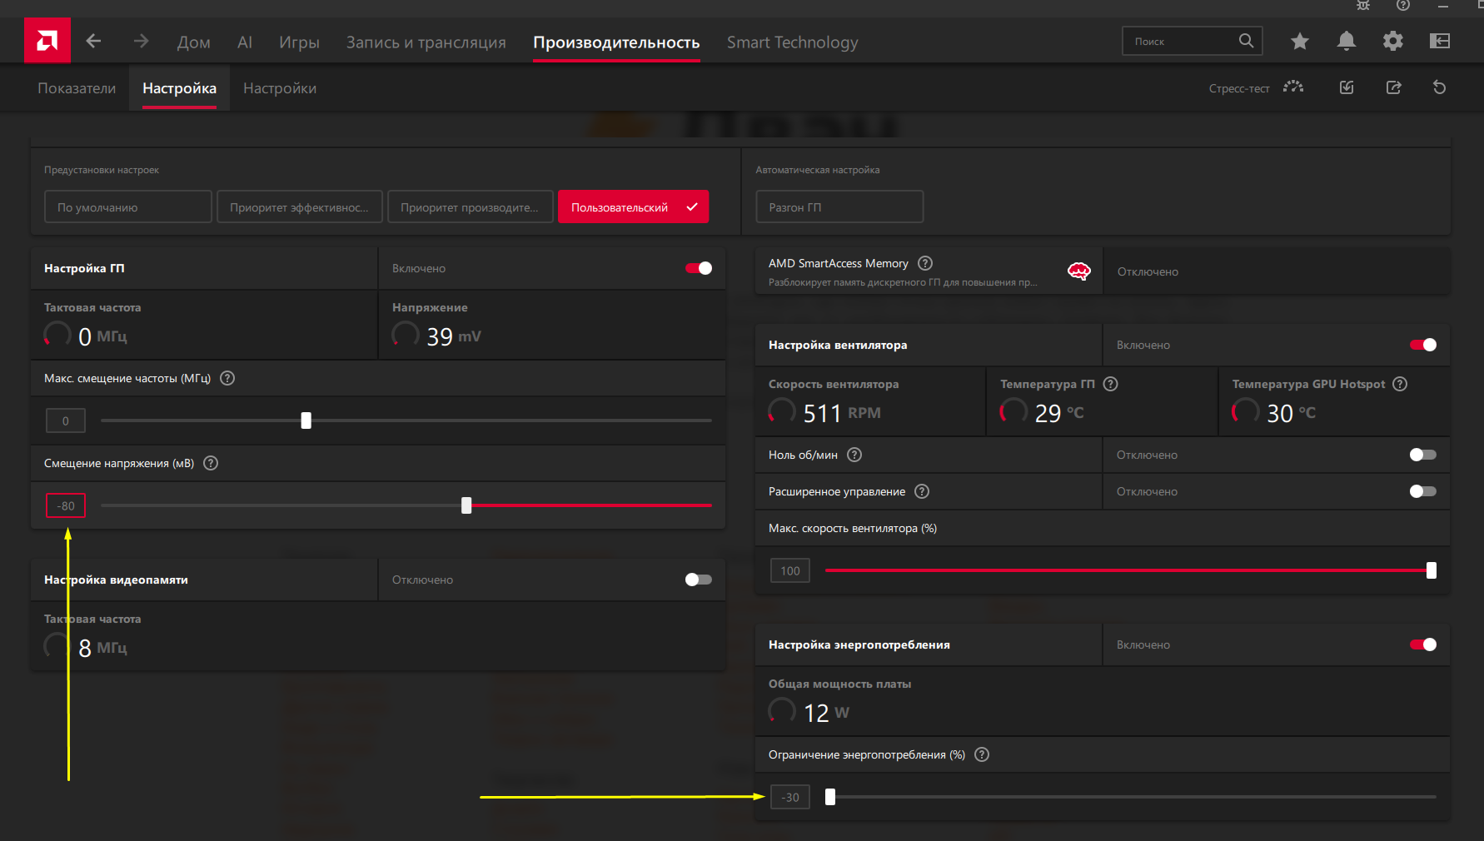This screenshot has width=1484, height=841.
Task: Click the magnifier search icon
Action: point(1246,41)
